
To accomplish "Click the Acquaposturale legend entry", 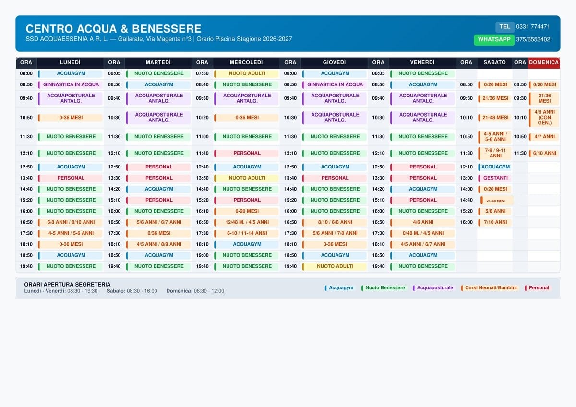I will pyautogui.click(x=433, y=288).
